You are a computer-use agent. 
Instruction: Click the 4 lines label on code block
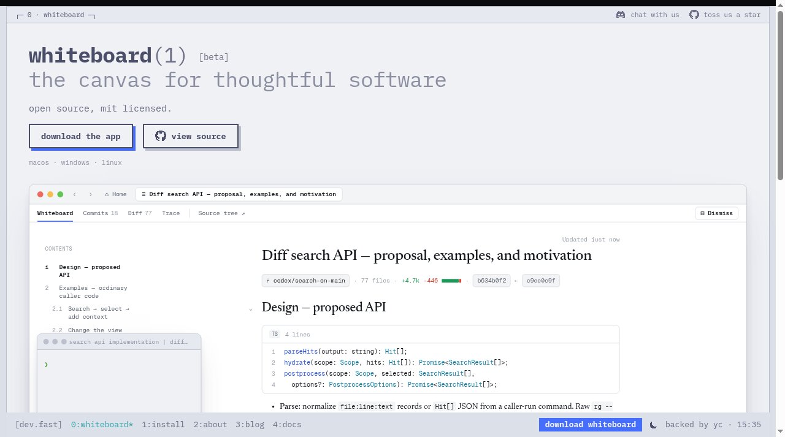(297, 335)
